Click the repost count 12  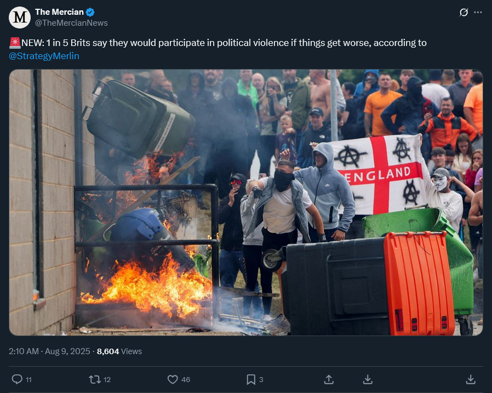tap(107, 380)
